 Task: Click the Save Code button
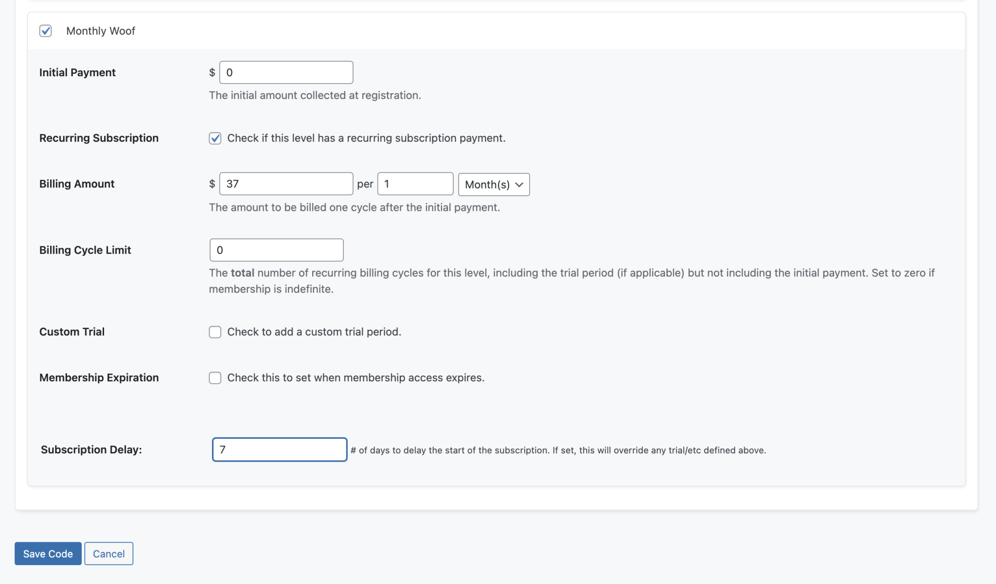click(48, 553)
